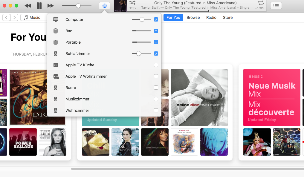Click the Schlafzimmer volume slider
The height and width of the screenshot is (182, 304).
coord(141,53)
